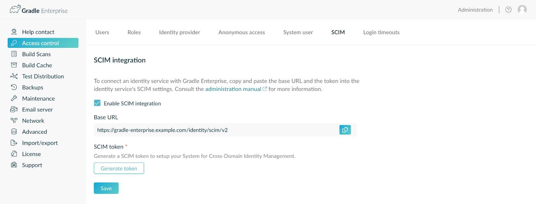Screen dimensions: 536x204
Task: Open the Anonymous access tab
Action: [242, 32]
